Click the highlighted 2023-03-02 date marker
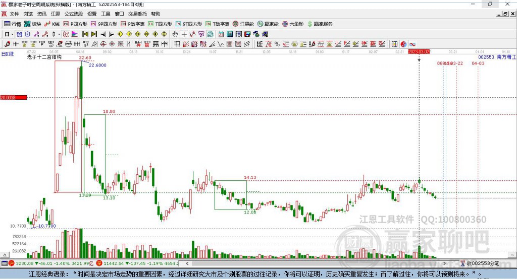517x279 pixels. [x=419, y=52]
